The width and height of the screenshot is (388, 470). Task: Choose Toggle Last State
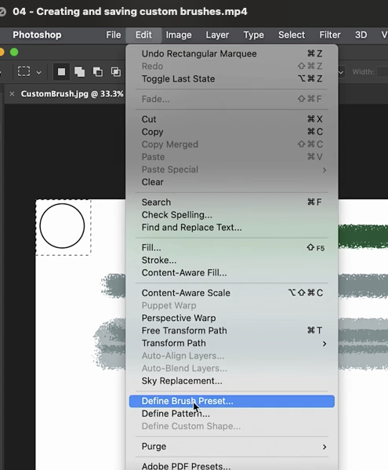coord(232,78)
